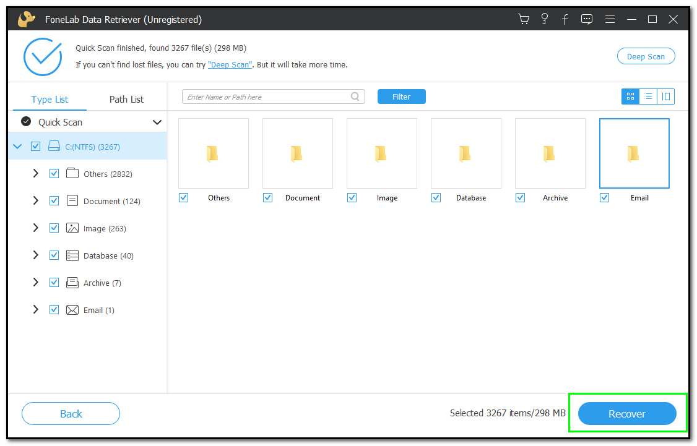Open the Facebook share icon

[565, 19]
